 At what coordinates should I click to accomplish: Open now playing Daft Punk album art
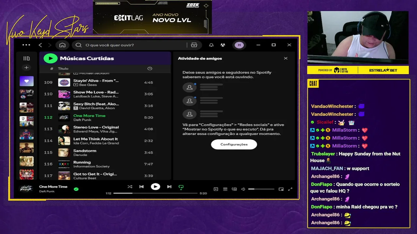[x=26, y=189]
